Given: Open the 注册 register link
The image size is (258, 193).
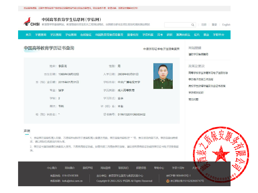Looking at the screenshot, I should [204, 25].
